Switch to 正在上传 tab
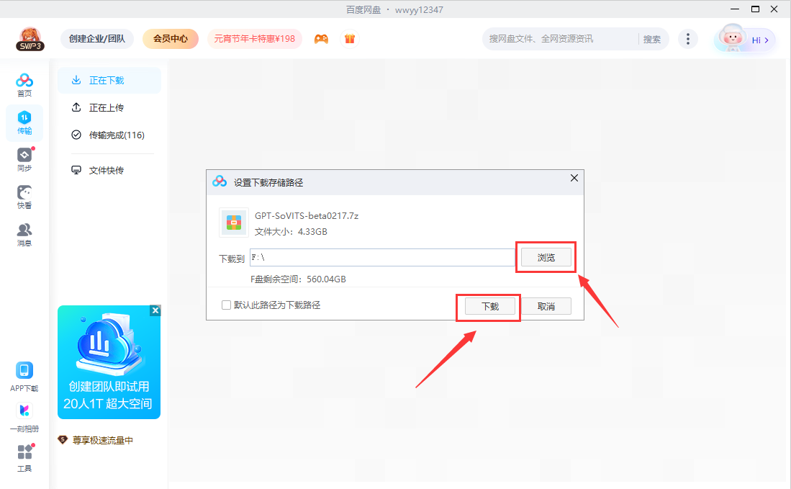The image size is (791, 489). [x=109, y=107]
